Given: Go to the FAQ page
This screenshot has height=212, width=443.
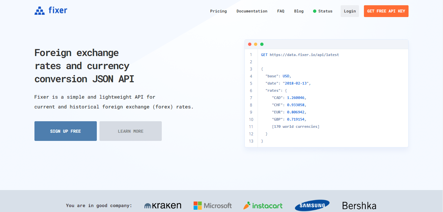Looking at the screenshot, I should pyautogui.click(x=281, y=11).
